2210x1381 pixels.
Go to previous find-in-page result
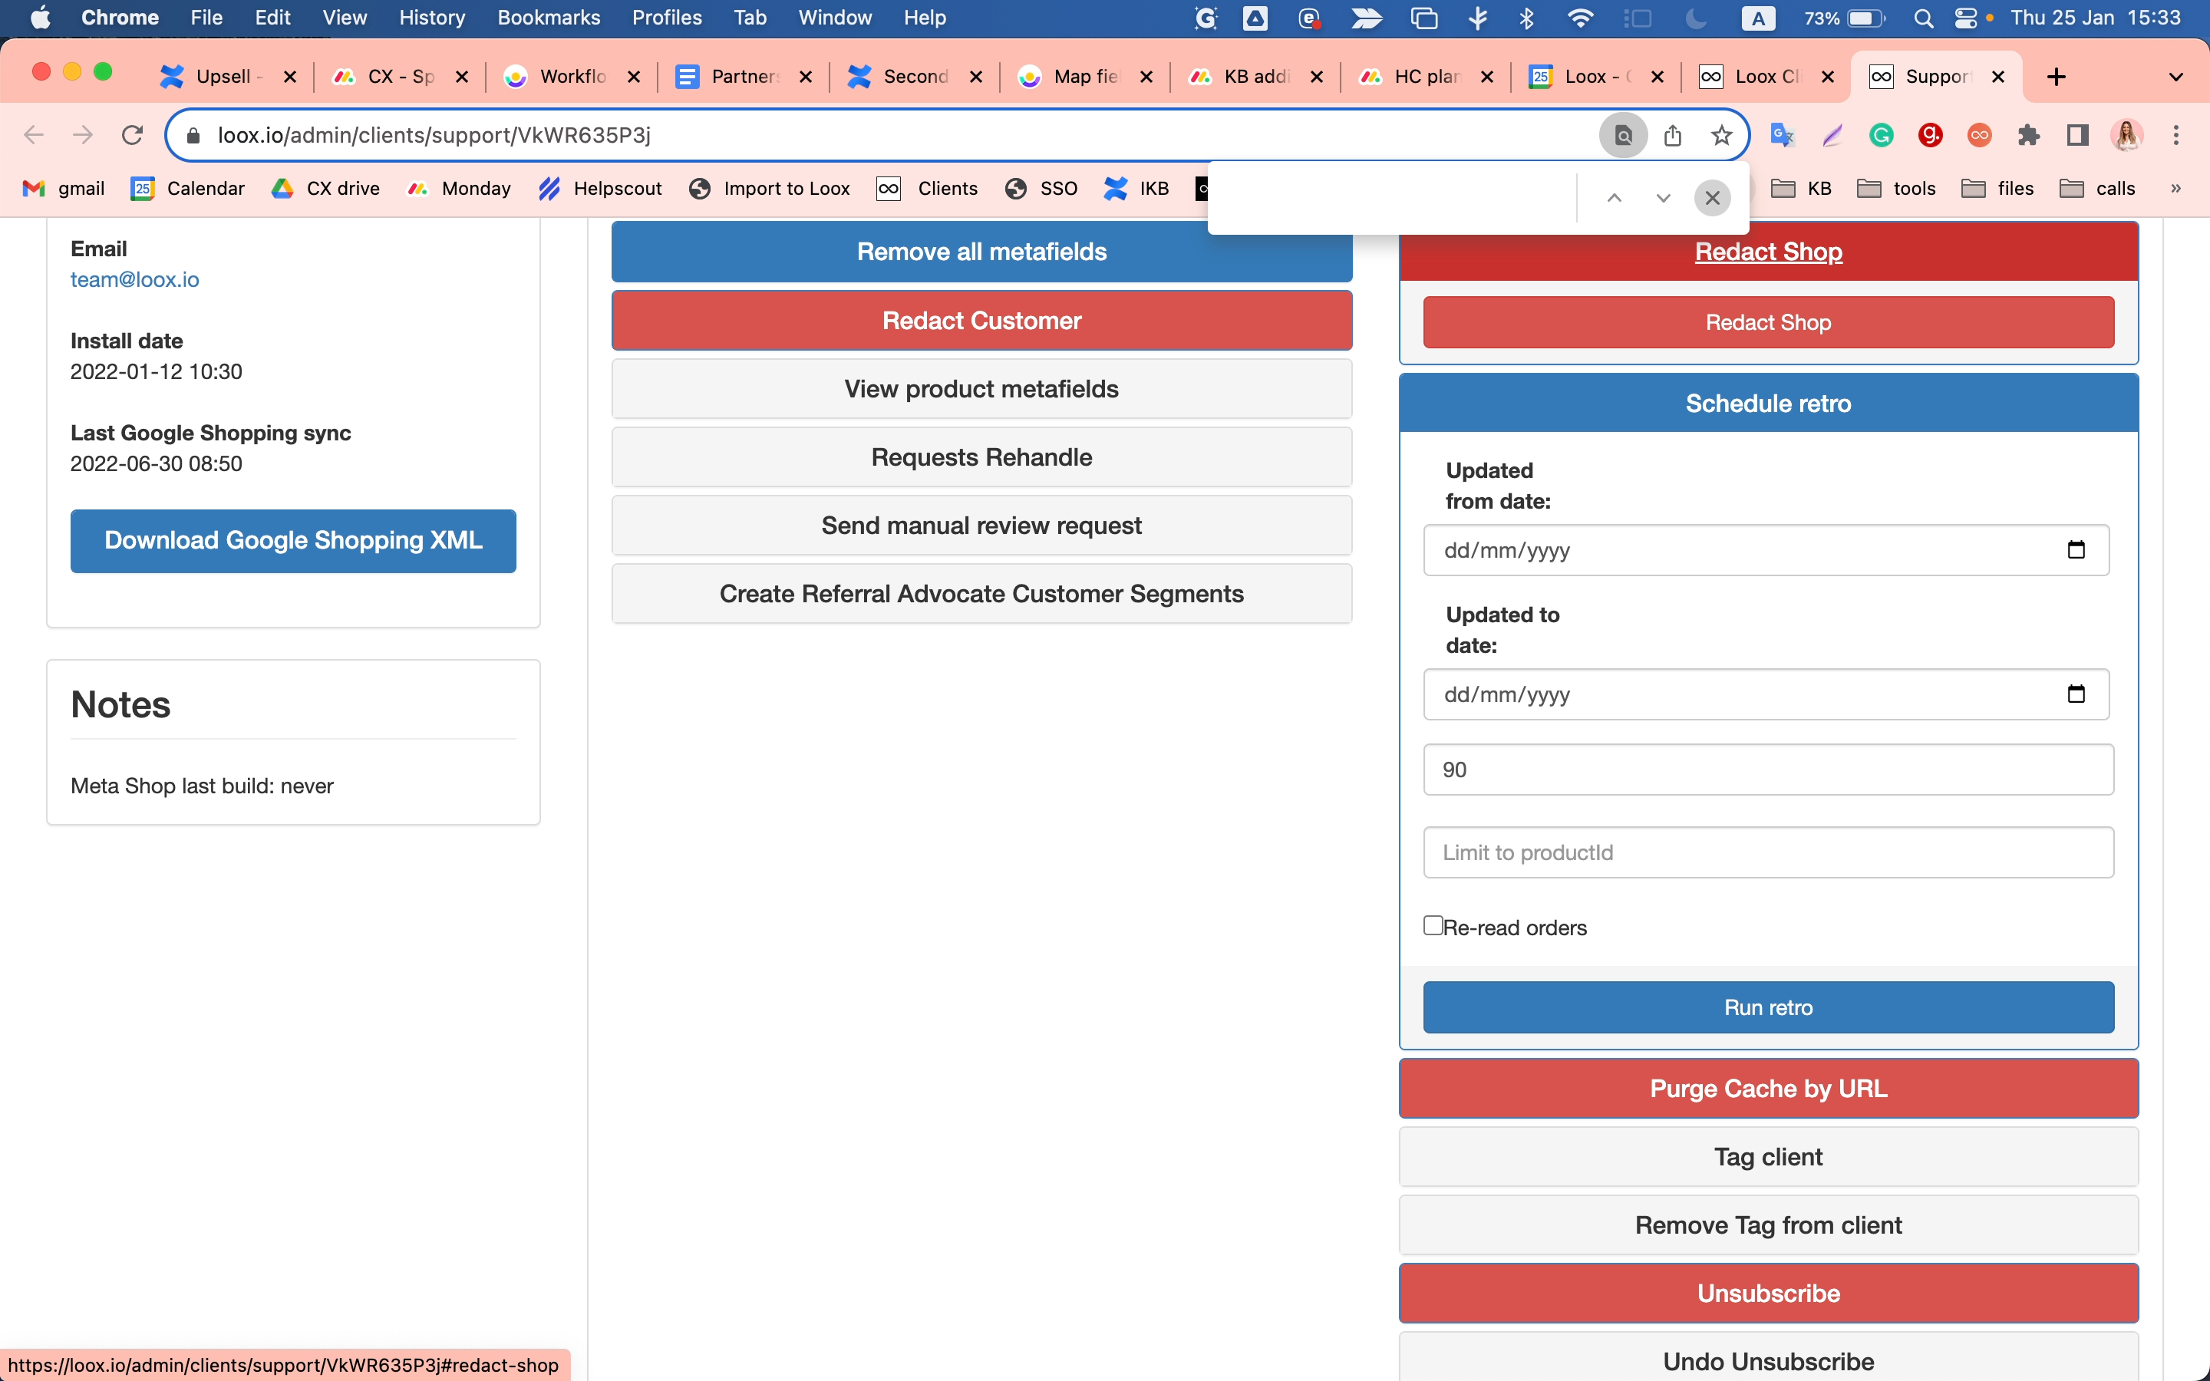point(1615,198)
